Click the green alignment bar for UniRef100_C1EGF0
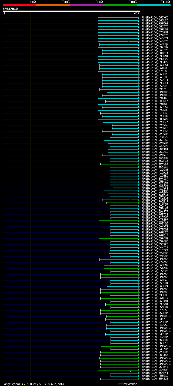 [119, 220]
